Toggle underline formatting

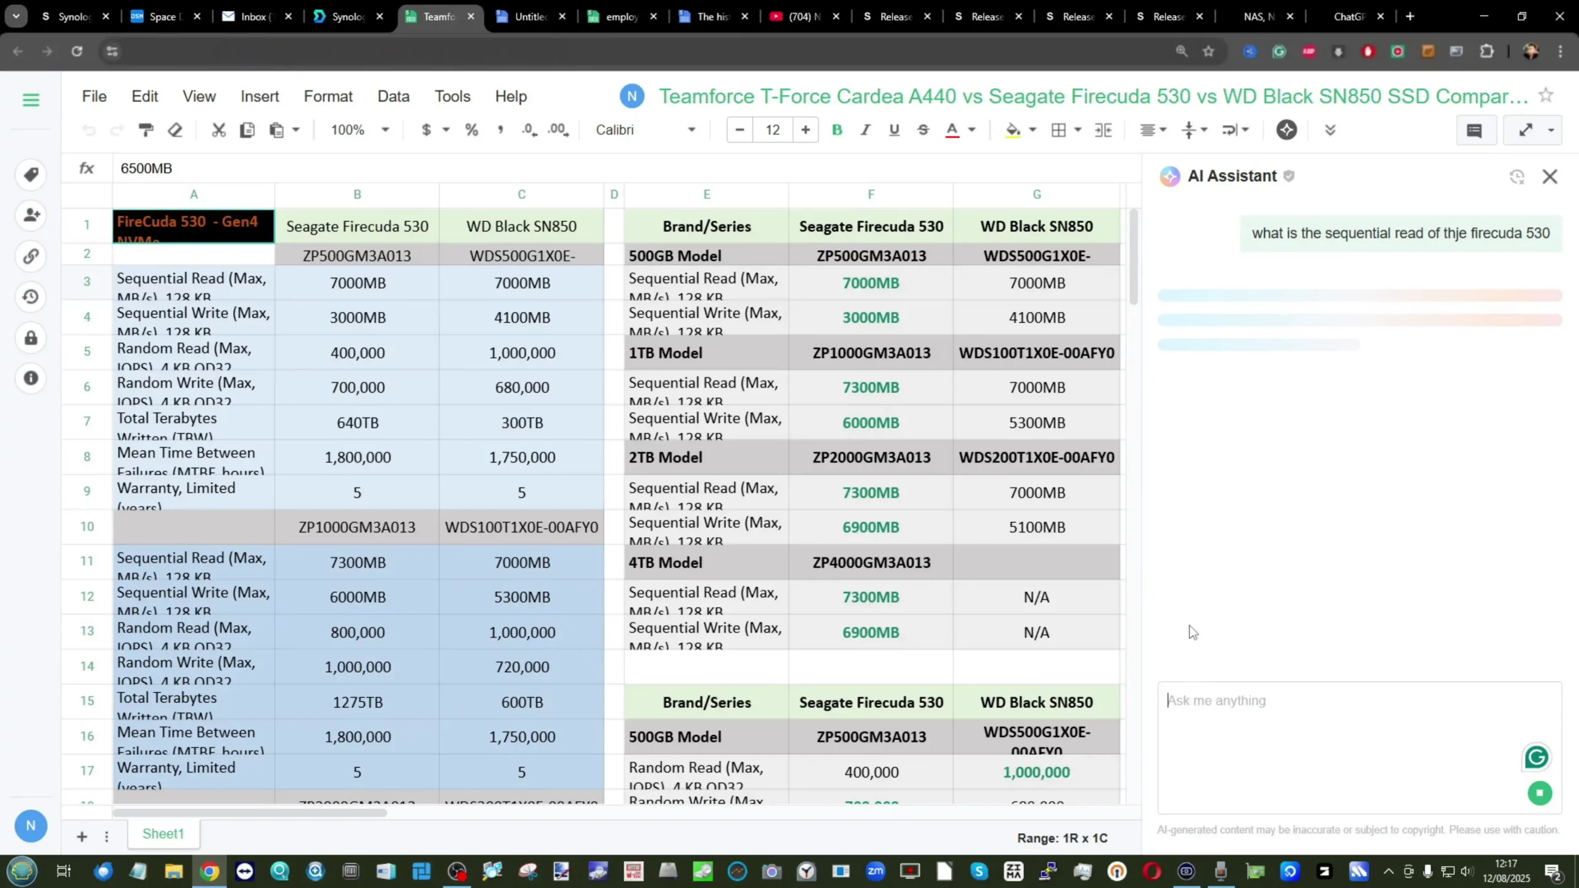[894, 130]
